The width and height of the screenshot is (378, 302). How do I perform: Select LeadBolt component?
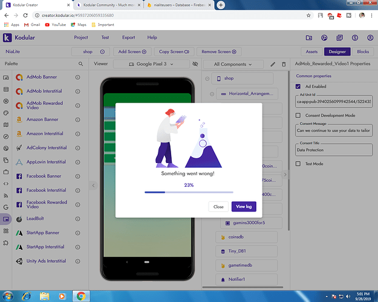click(35, 219)
